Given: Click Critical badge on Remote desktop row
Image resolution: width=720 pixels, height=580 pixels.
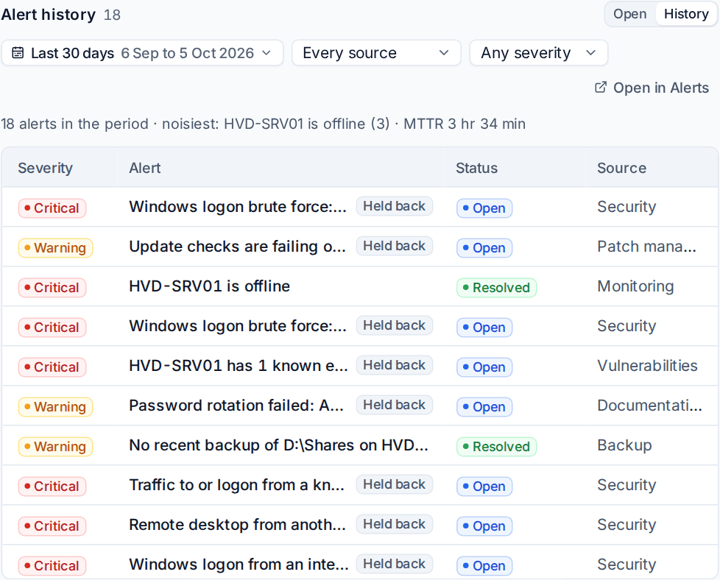Looking at the screenshot, I should [x=52, y=526].
